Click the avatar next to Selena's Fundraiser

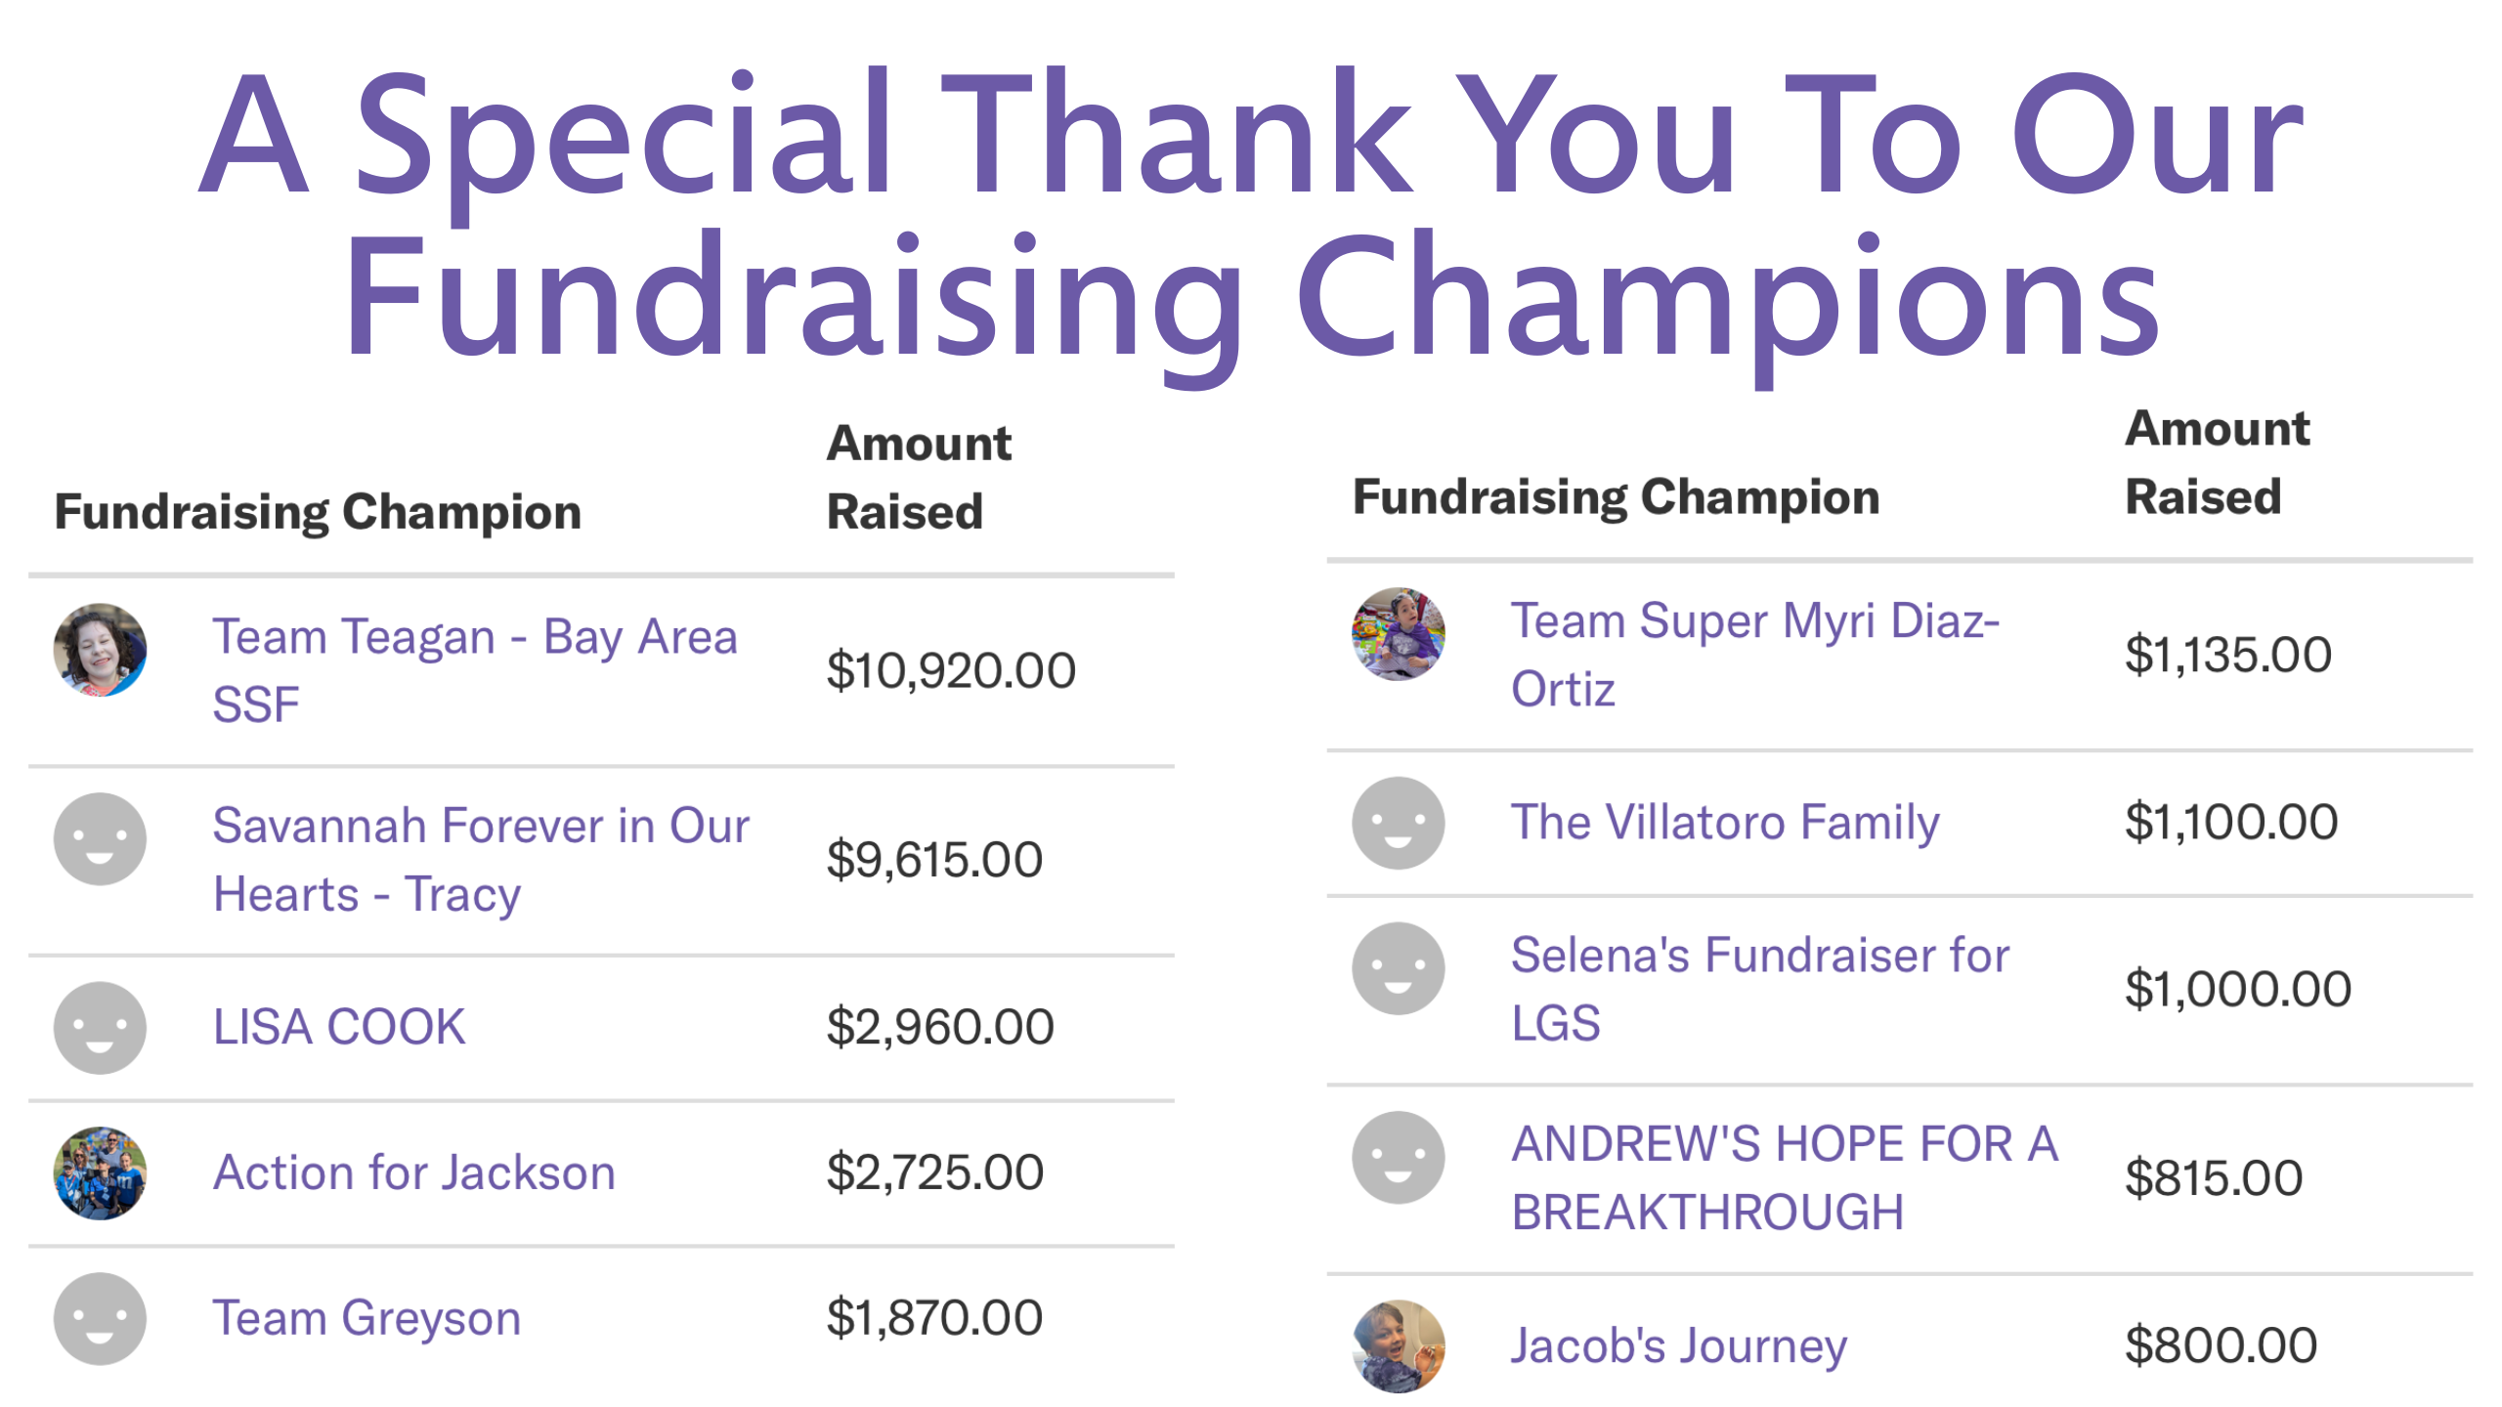point(1399,969)
